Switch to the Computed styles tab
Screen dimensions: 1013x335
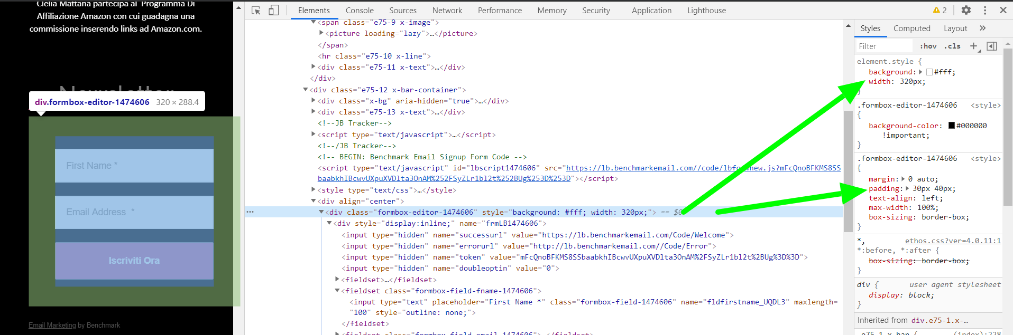click(911, 28)
